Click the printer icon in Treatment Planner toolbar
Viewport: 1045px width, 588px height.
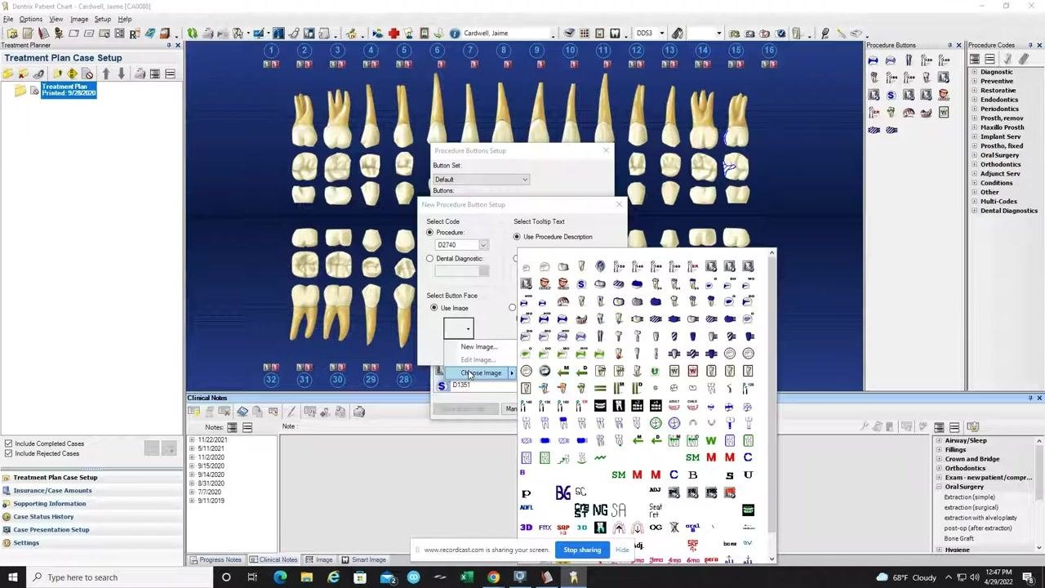tap(140, 73)
